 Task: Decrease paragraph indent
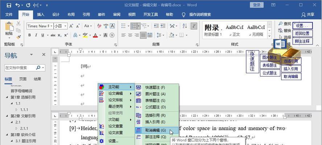[x=156, y=26]
